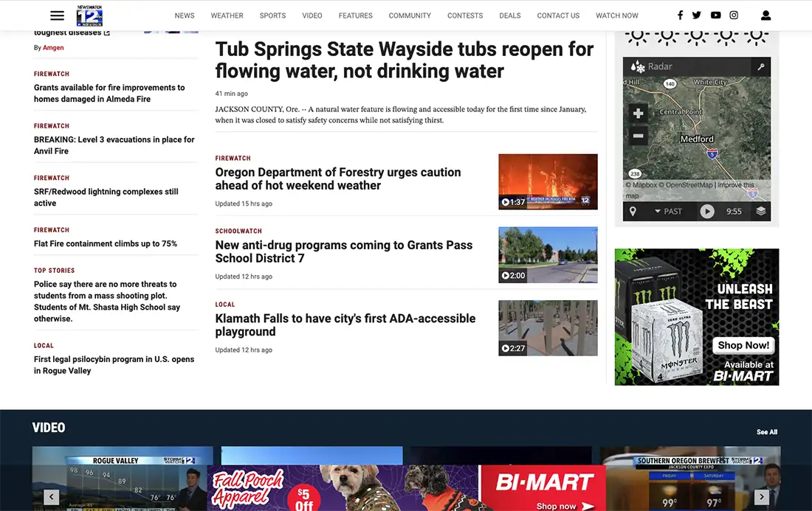Viewport: 812px width, 511px height.
Task: Click the Improve this map link
Action: click(x=689, y=190)
